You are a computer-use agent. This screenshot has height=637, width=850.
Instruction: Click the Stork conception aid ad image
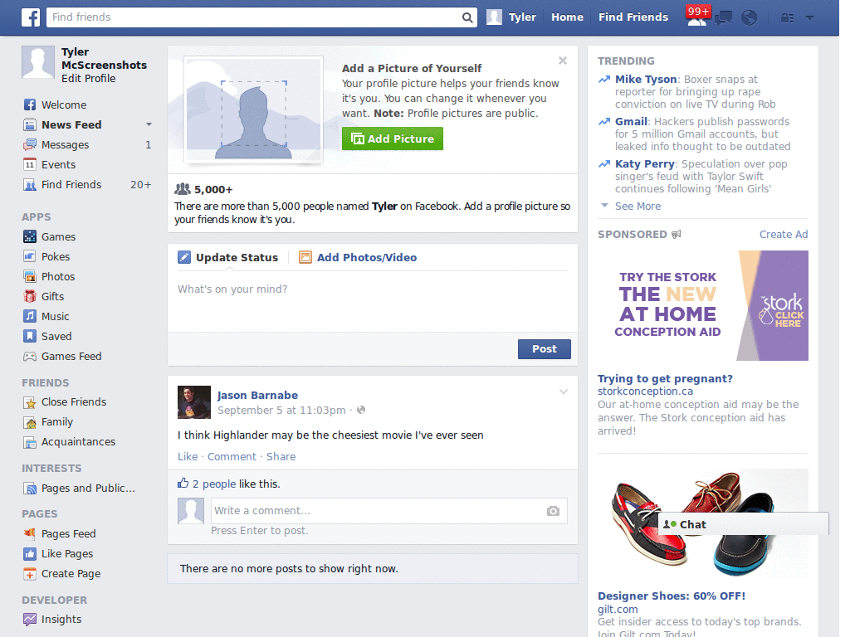703,305
